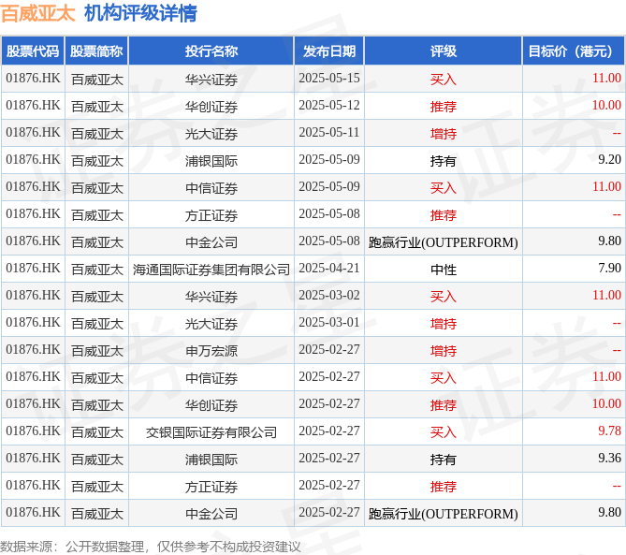This screenshot has height=555, width=626.
Task: Click the 评级 column header
Action: tap(444, 51)
